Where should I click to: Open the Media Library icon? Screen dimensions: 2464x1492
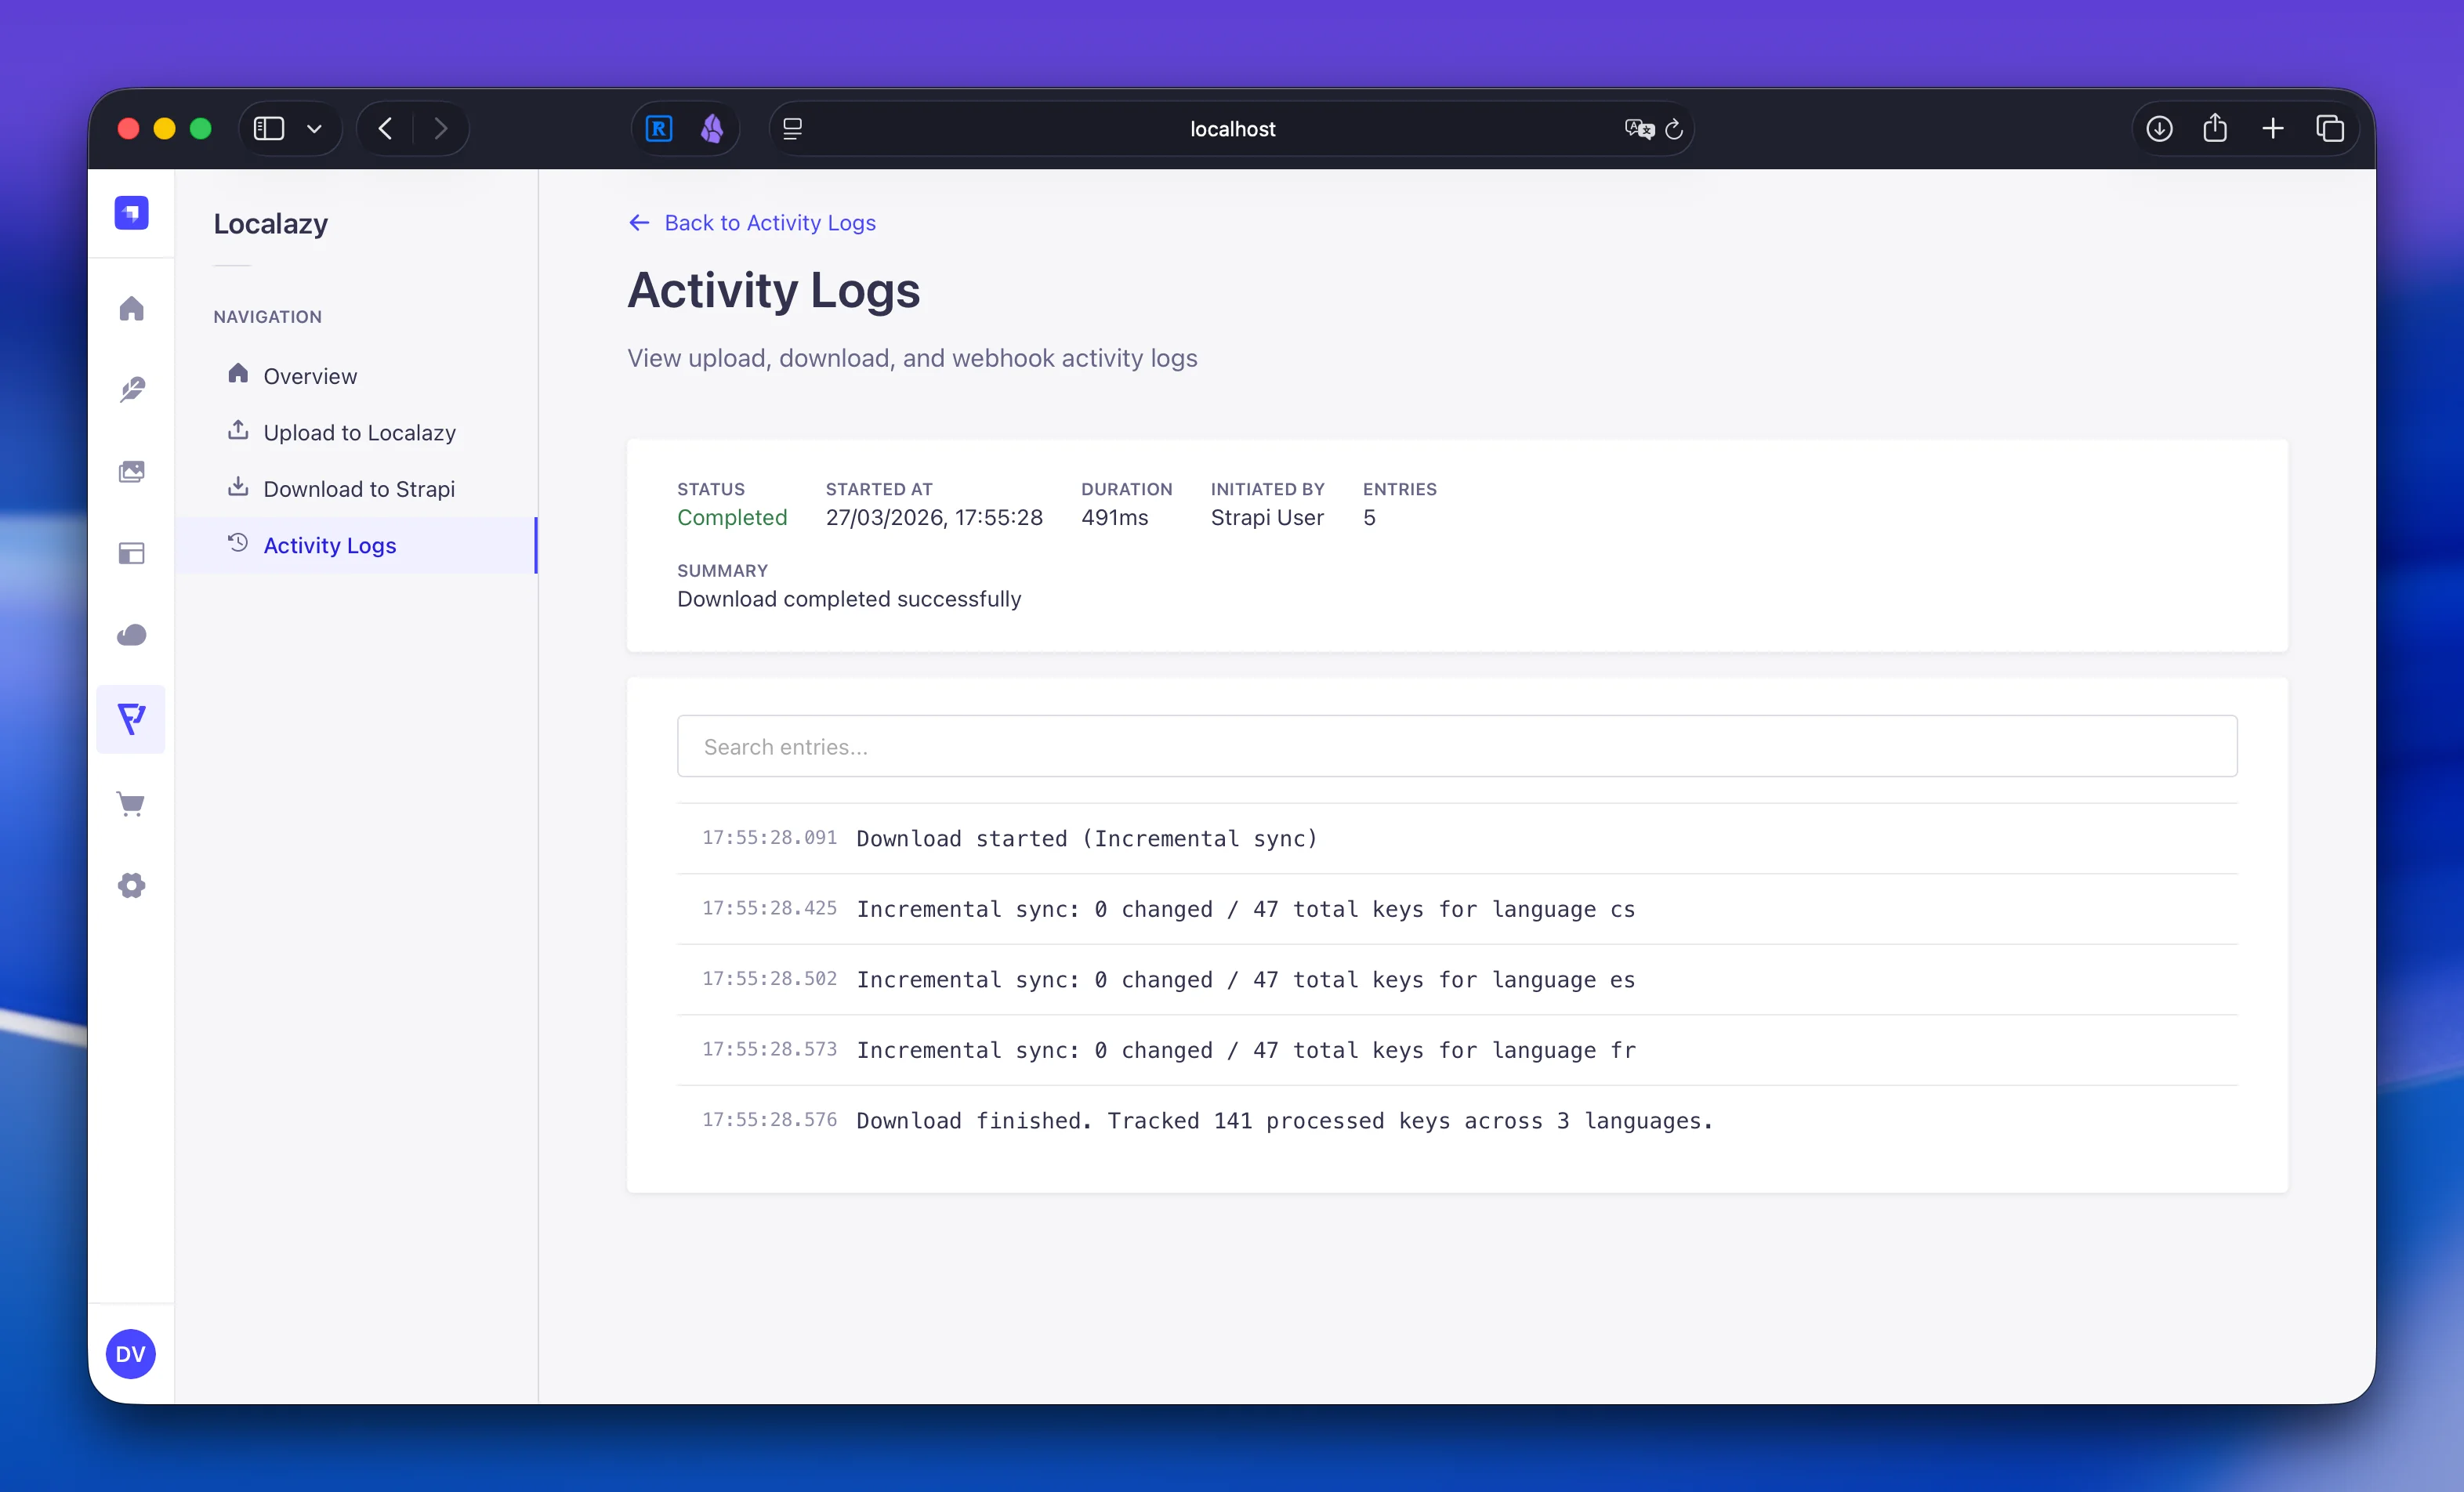click(x=131, y=471)
